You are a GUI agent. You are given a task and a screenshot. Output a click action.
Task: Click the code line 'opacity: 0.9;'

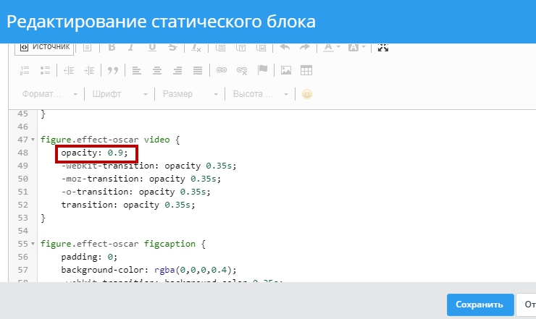coord(94,153)
